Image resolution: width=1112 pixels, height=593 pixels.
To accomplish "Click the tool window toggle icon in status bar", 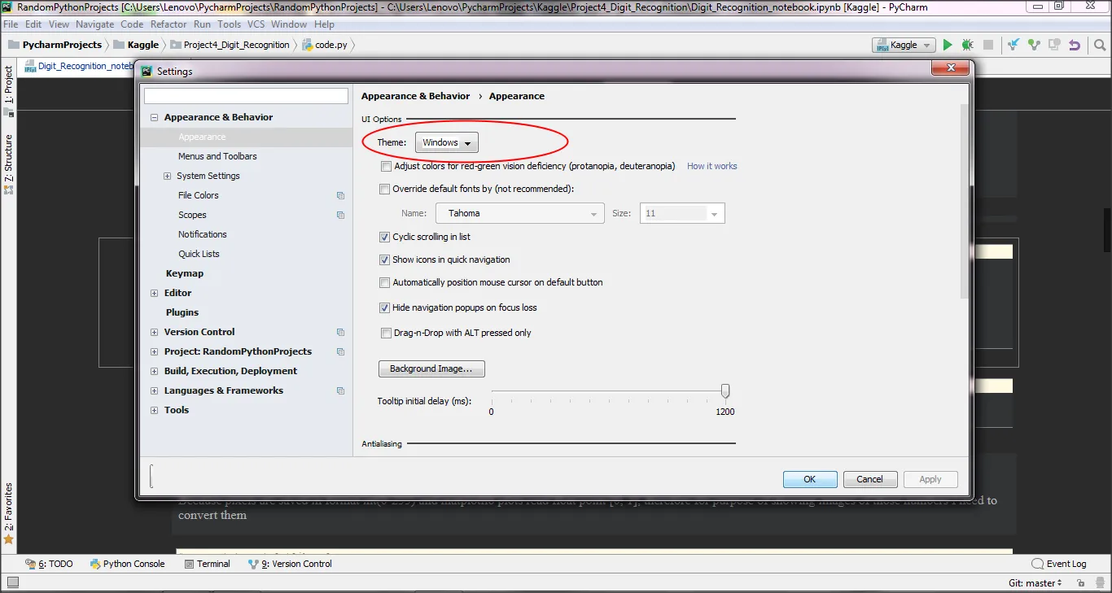I will point(11,582).
